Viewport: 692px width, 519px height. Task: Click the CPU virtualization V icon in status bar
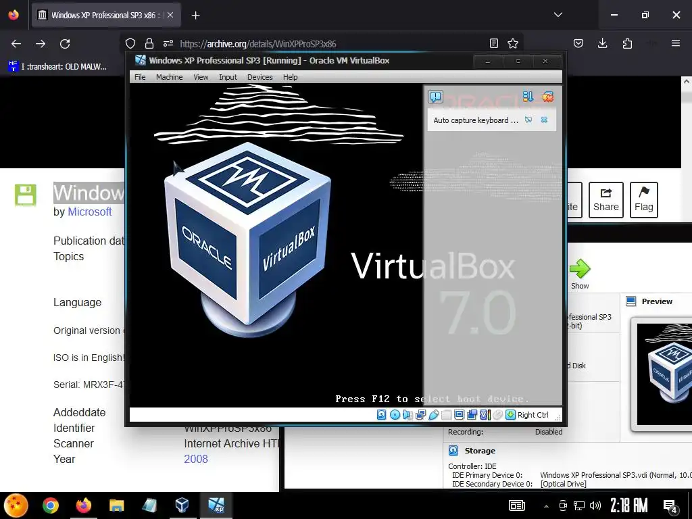[x=485, y=415]
